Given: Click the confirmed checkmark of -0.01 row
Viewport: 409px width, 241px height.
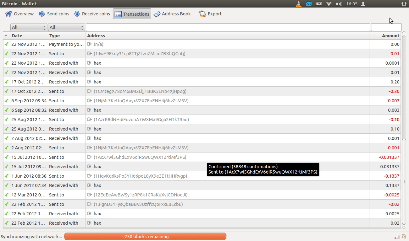Looking at the screenshot, I should 7,54.
